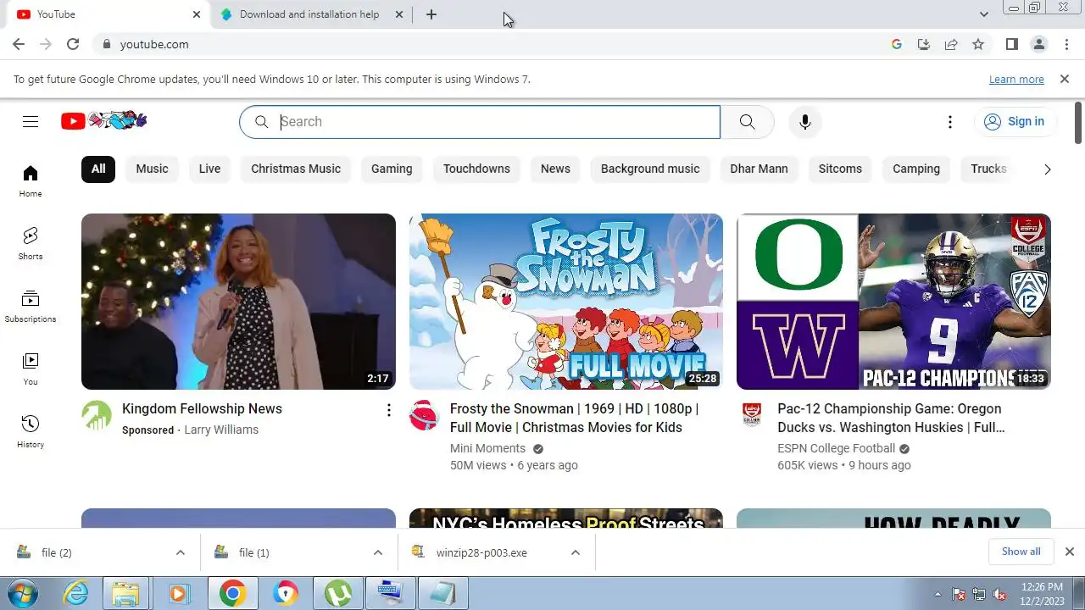Screen dimensions: 1085x610
Task: Select the Christmas Music chip
Action: (296, 169)
